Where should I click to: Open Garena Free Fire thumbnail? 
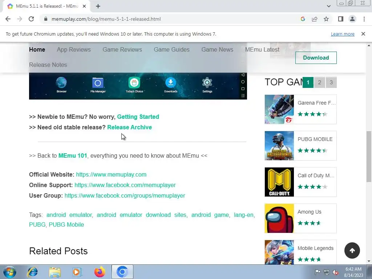[279, 109]
